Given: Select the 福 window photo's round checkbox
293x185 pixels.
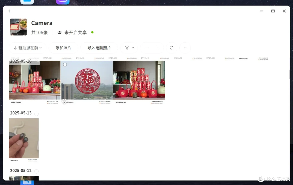Looking at the screenshot, I should (x=65, y=64).
